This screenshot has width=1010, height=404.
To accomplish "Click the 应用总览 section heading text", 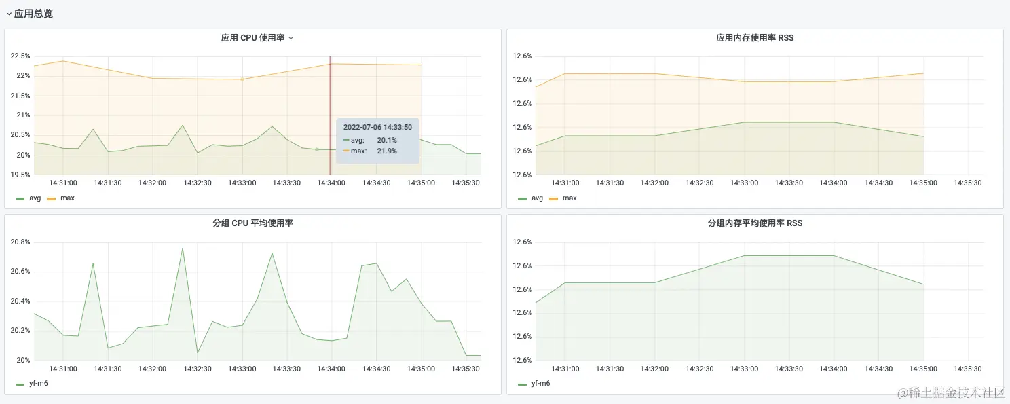I will coord(33,14).
